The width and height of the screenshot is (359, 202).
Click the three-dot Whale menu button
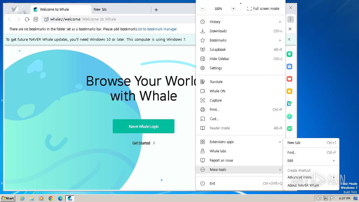tap(290, 19)
